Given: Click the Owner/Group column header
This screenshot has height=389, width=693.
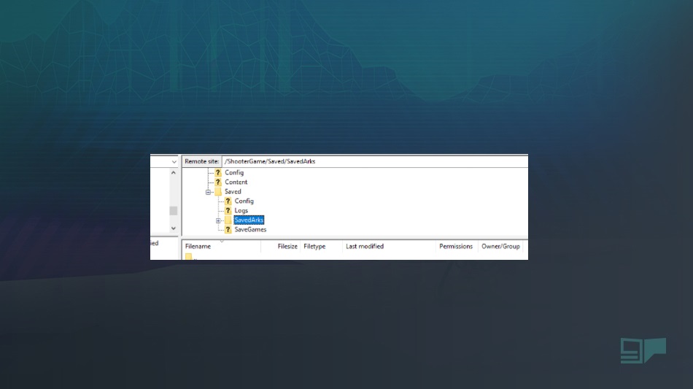Looking at the screenshot, I should pos(500,247).
